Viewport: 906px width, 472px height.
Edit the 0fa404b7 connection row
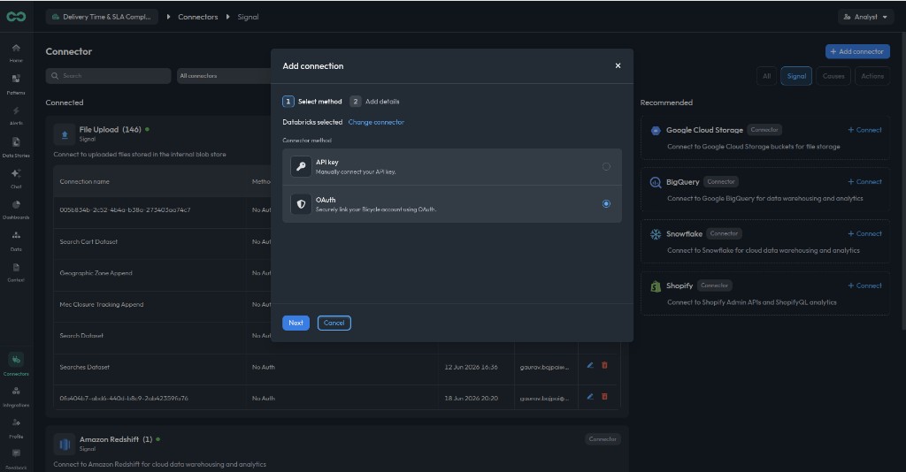click(x=590, y=396)
